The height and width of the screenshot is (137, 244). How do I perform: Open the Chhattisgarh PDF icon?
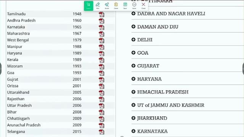coord(101,119)
